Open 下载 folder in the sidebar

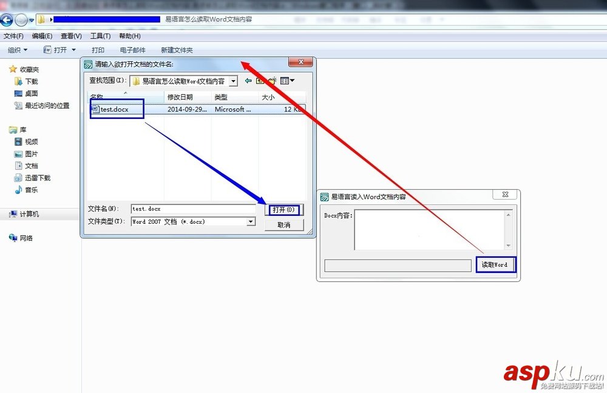coord(32,81)
